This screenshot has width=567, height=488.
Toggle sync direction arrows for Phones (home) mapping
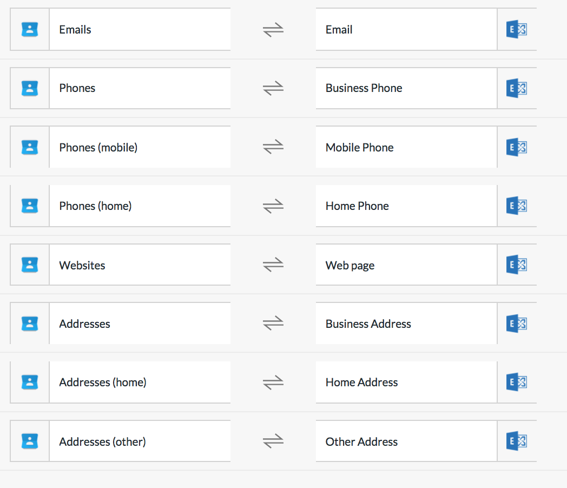(x=273, y=206)
